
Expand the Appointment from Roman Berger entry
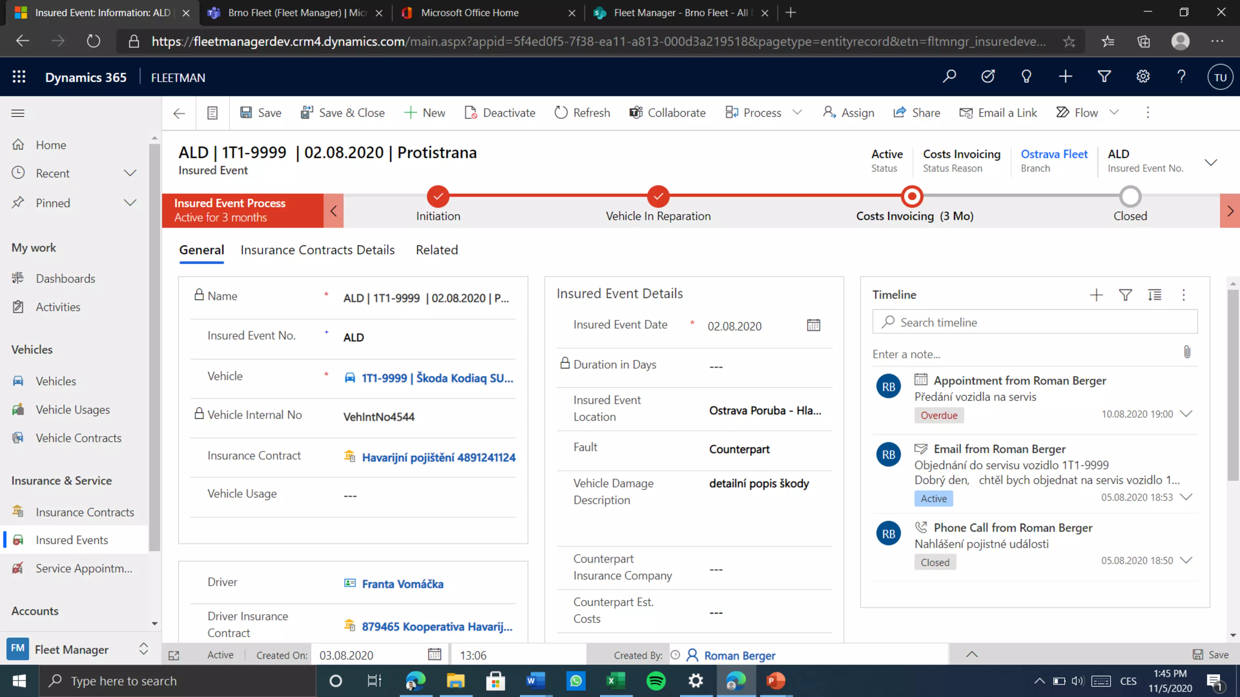click(1187, 414)
